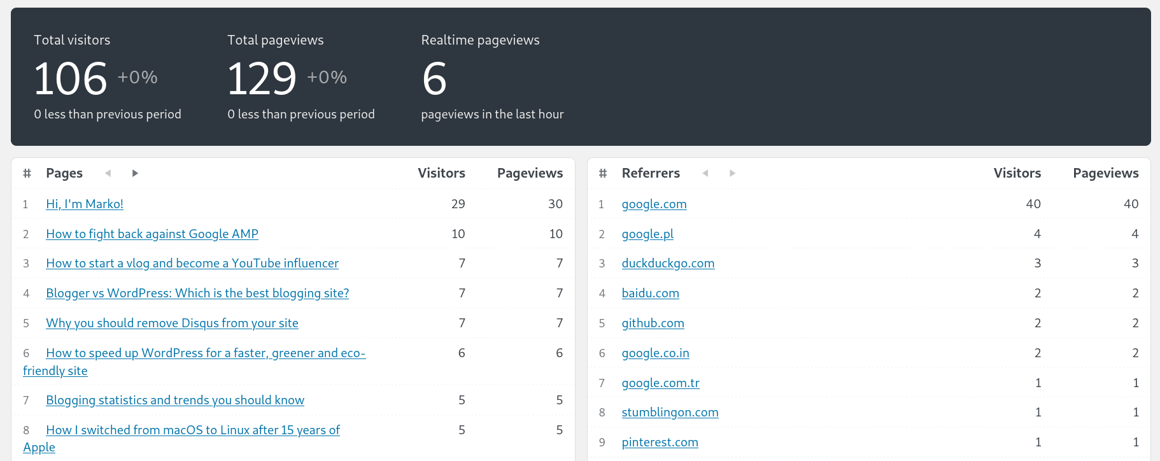The image size is (1160, 461).
Task: Open "Why you should remove Disqus" link
Action: pyautogui.click(x=172, y=323)
